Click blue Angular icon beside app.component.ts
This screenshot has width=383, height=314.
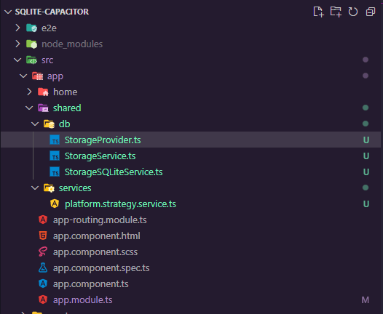pyautogui.click(x=43, y=283)
